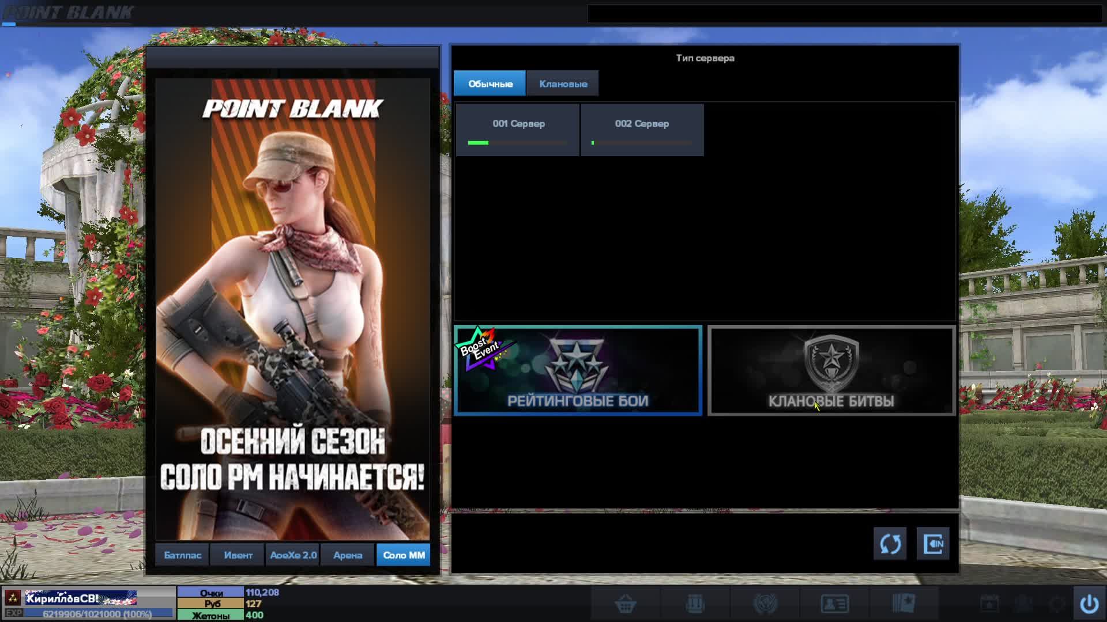The height and width of the screenshot is (622, 1107).
Task: Open the inventory backpack icon
Action: [695, 604]
